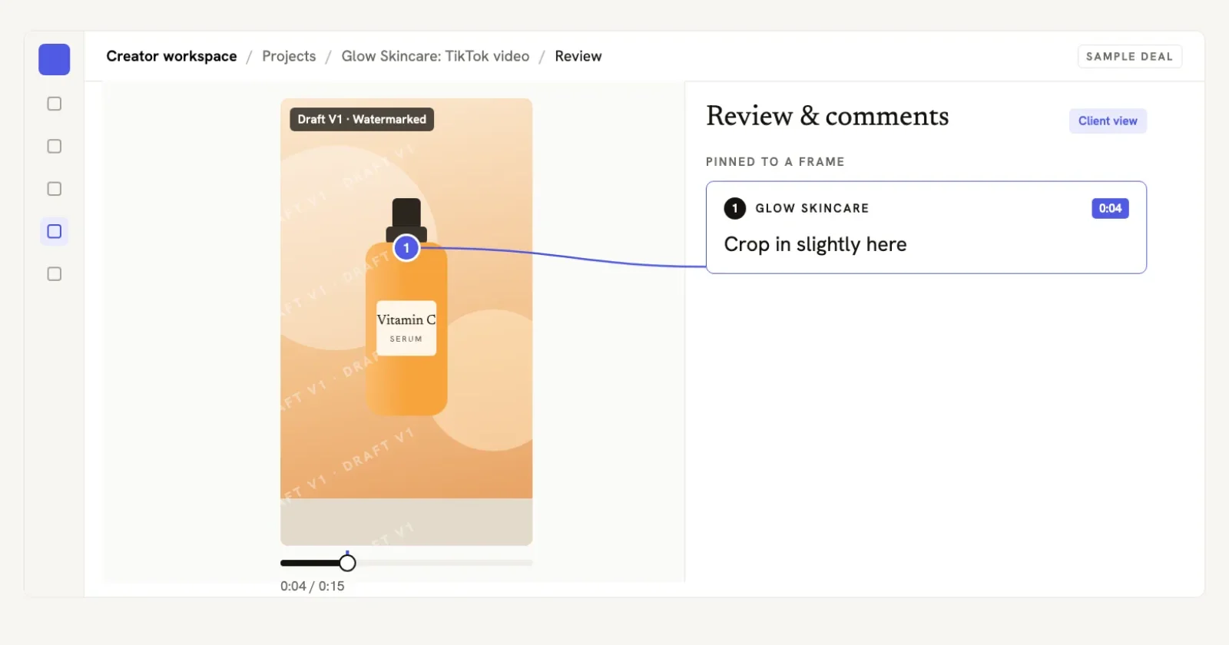
Task: Open the Projects breadcrumb
Action: click(x=289, y=56)
